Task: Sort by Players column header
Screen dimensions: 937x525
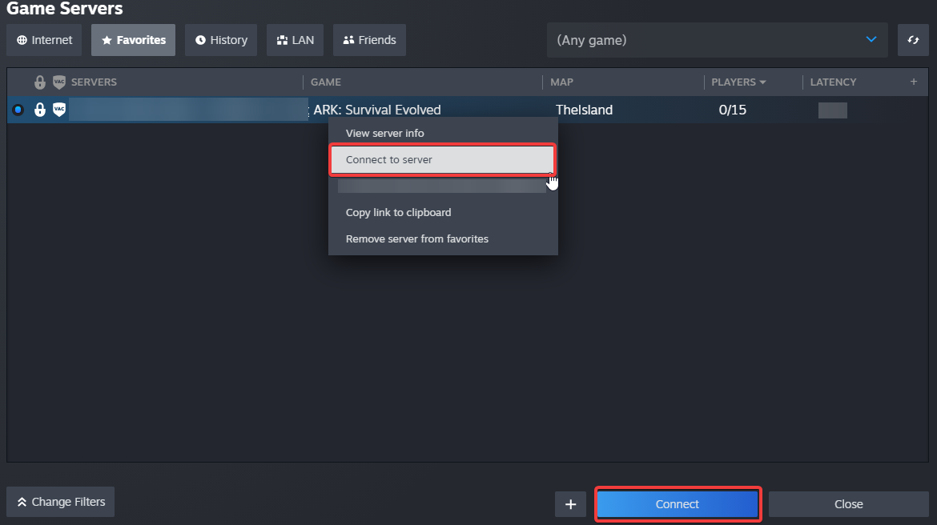Action: point(738,82)
